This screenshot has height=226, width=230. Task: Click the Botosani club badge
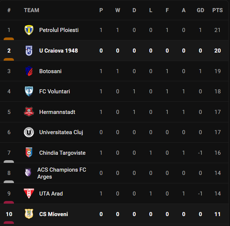pos(29,71)
